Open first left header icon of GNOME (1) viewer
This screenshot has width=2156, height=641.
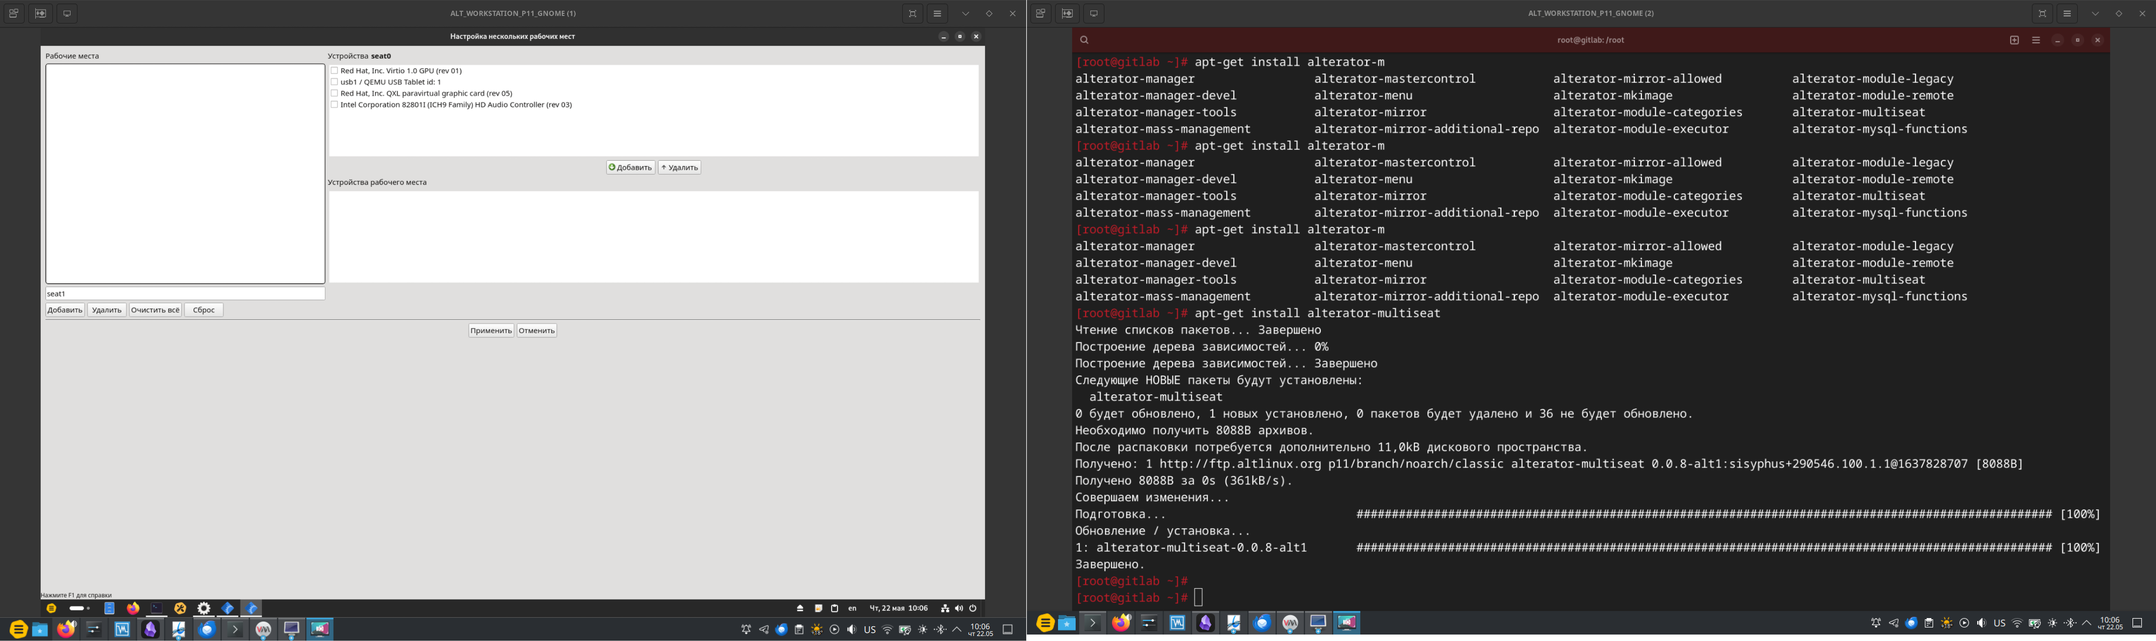pos(14,14)
